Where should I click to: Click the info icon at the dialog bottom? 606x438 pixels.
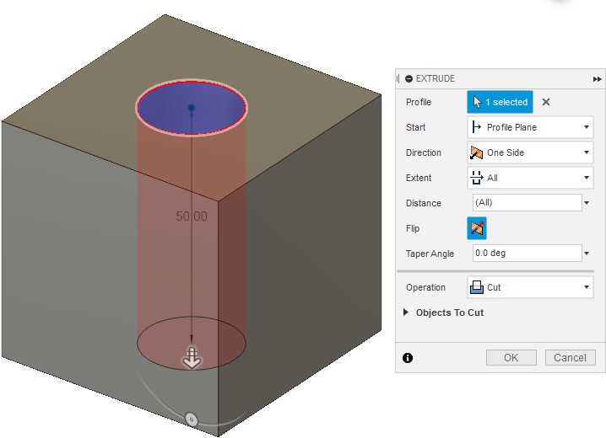point(408,358)
